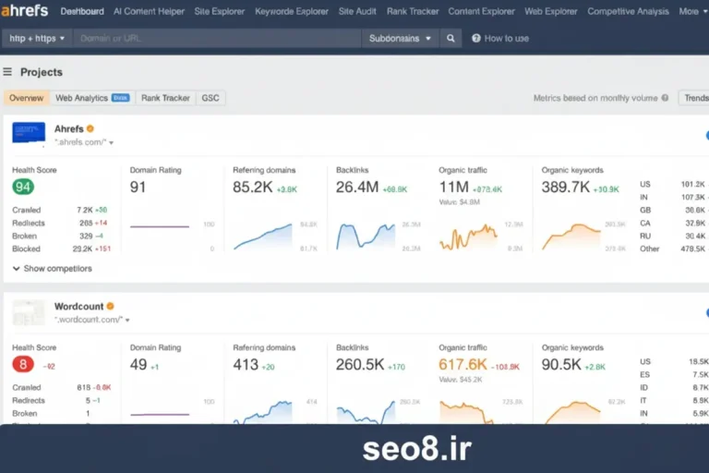Click Wordcount Crawled count 818
Screen dimensions: 709x473
84,387
